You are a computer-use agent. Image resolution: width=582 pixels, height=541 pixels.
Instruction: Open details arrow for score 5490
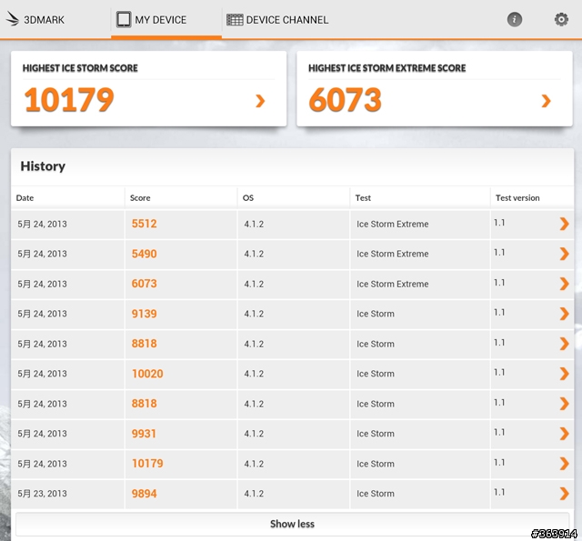coord(564,254)
